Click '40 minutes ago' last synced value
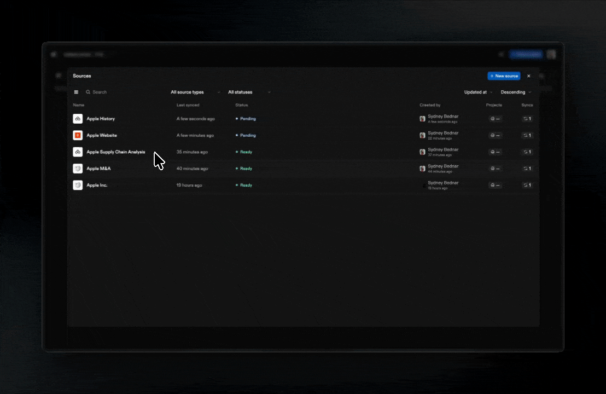Screen dimensions: 606x394 click(192, 169)
